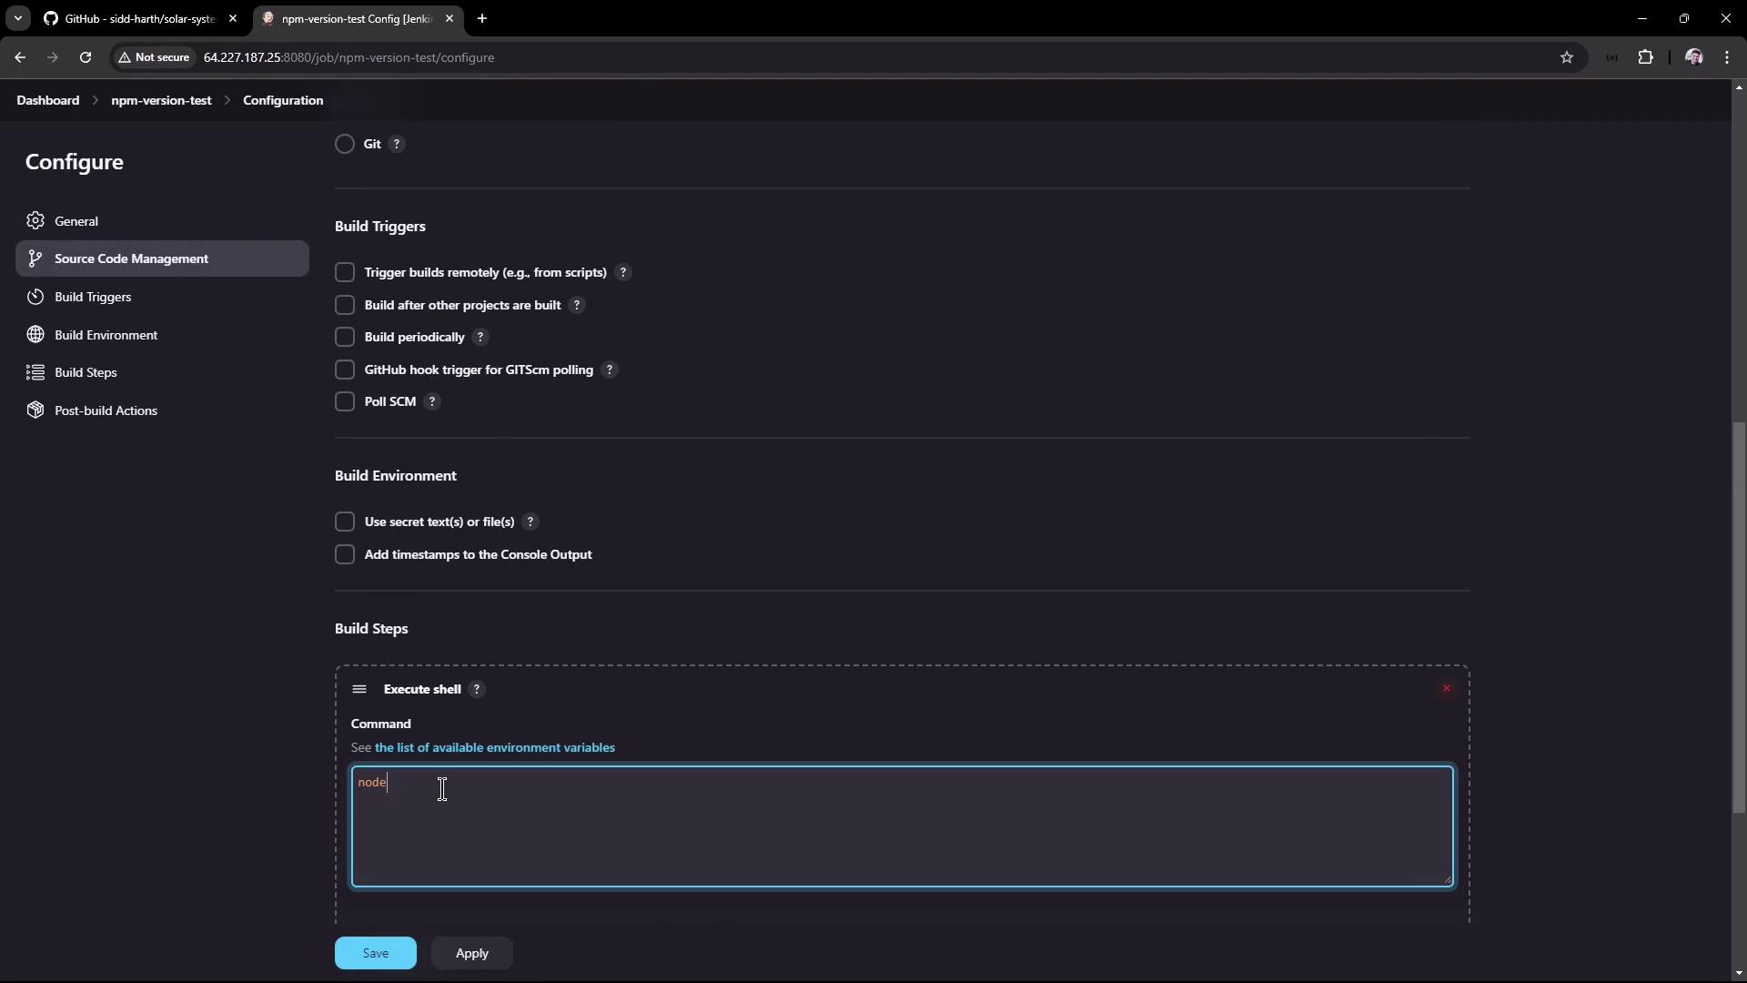Show help for Build periodically
The image size is (1747, 983).
click(x=480, y=337)
